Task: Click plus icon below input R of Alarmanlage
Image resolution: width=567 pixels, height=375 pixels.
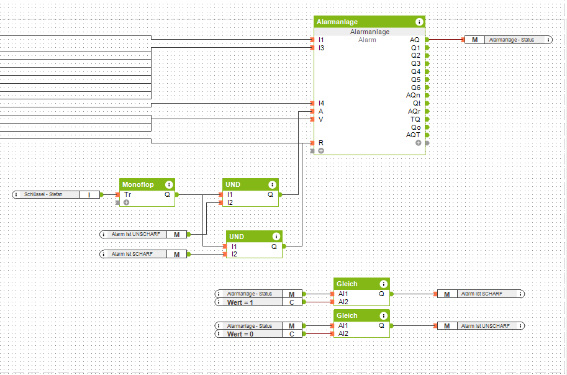Action: tap(320, 151)
